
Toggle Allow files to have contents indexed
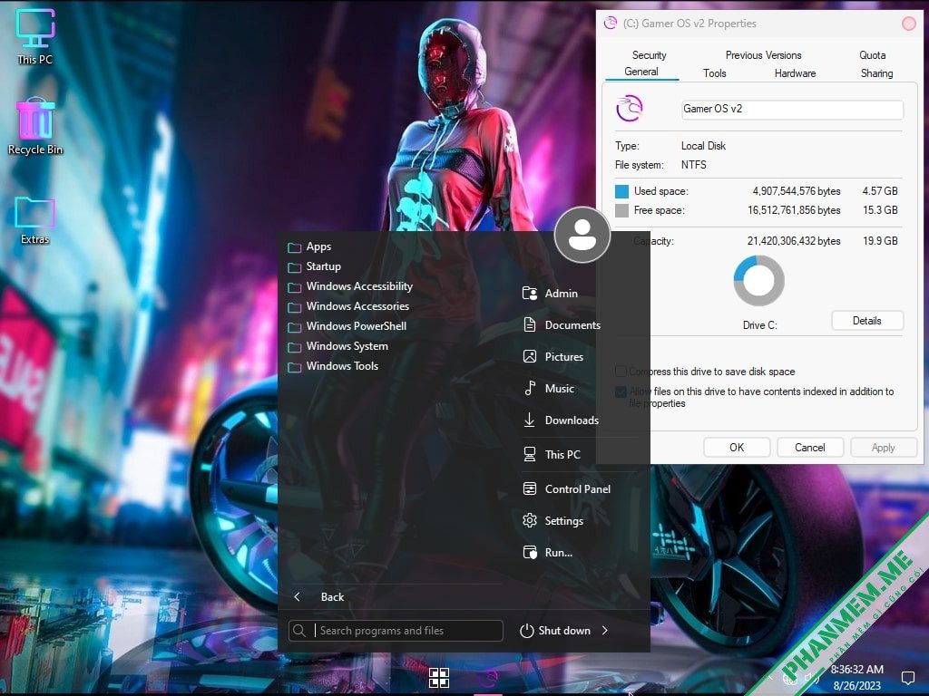(x=621, y=391)
